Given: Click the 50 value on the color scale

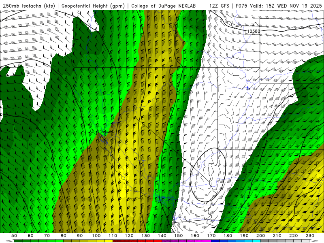Looking at the screenshot, I should click(x=14, y=236).
